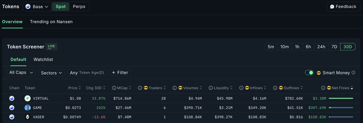
Task: Click the LIVE status badge
Action: (51, 47)
